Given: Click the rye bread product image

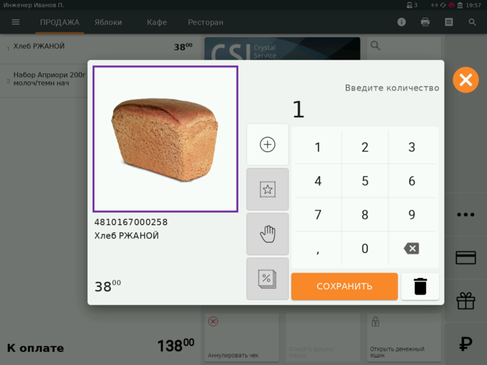Looking at the screenshot, I should pos(166,139).
